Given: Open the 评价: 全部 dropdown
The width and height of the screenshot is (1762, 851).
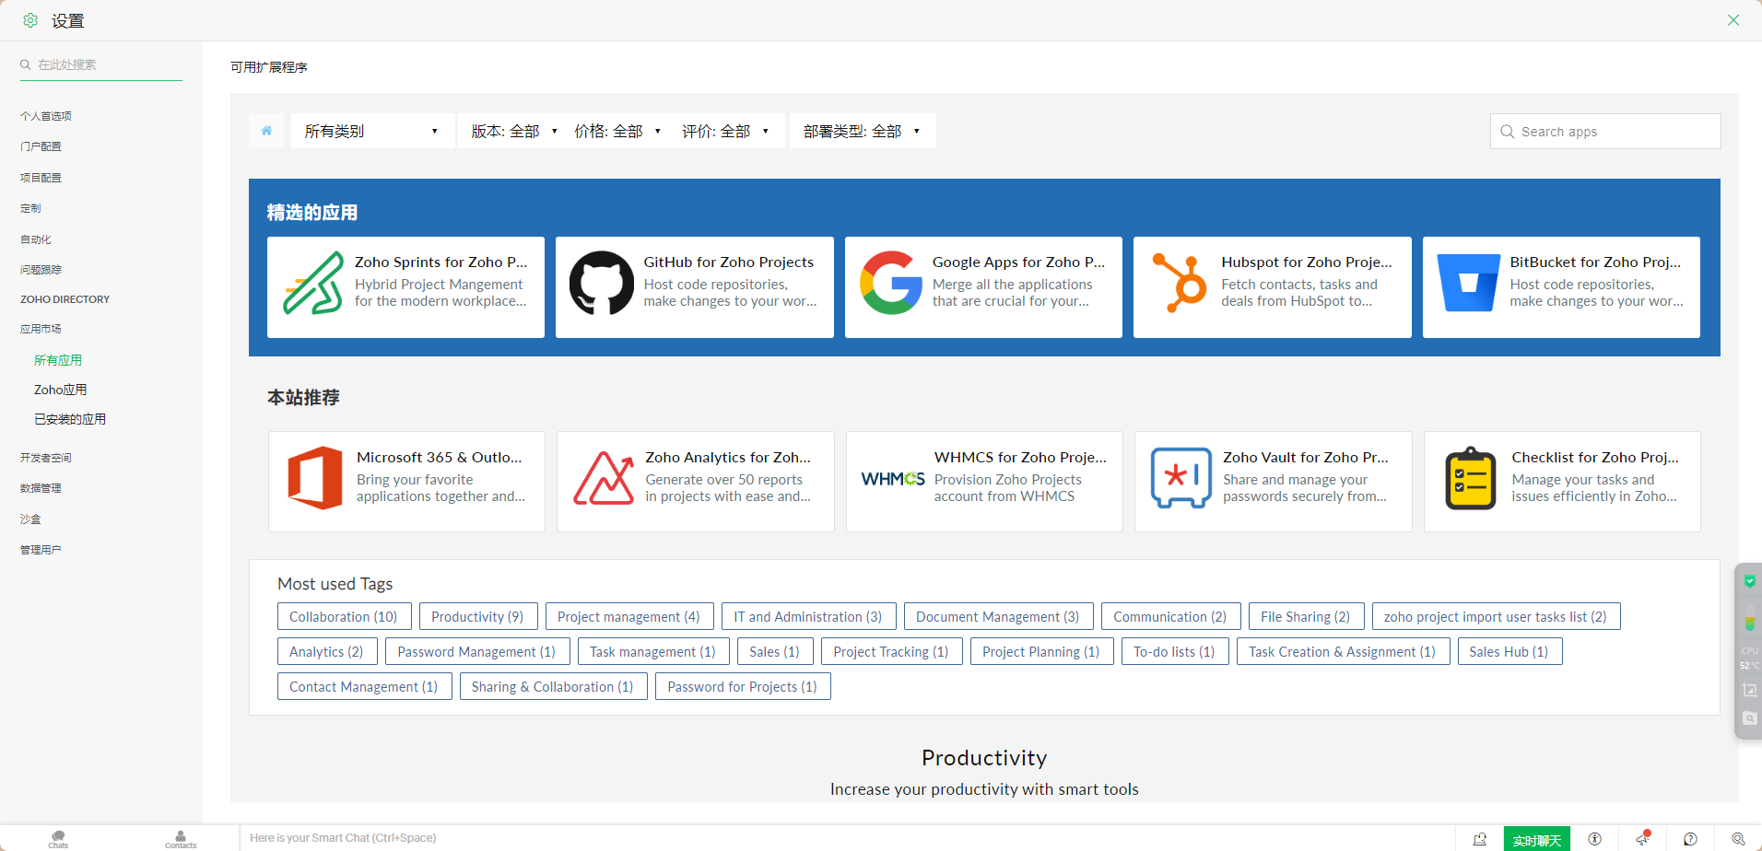Looking at the screenshot, I should (x=725, y=131).
